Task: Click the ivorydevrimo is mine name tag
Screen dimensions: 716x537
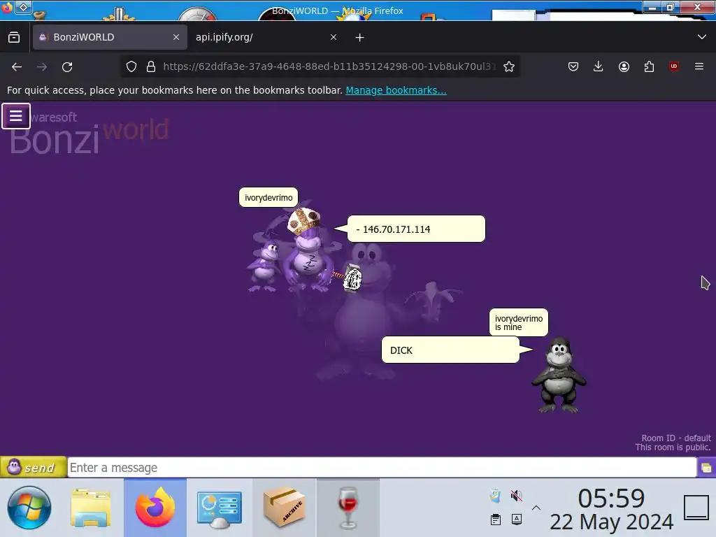Action: [x=518, y=322]
